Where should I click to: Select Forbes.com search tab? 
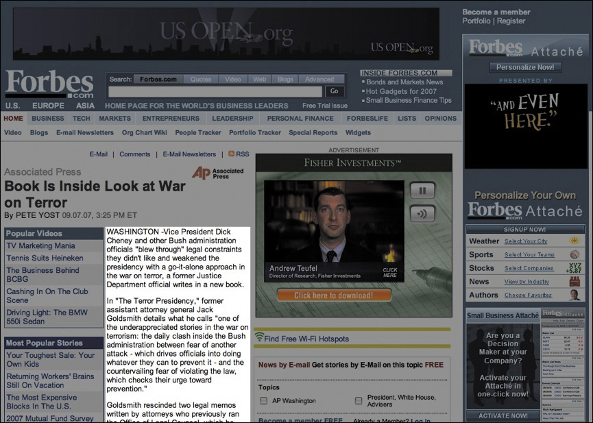[158, 79]
